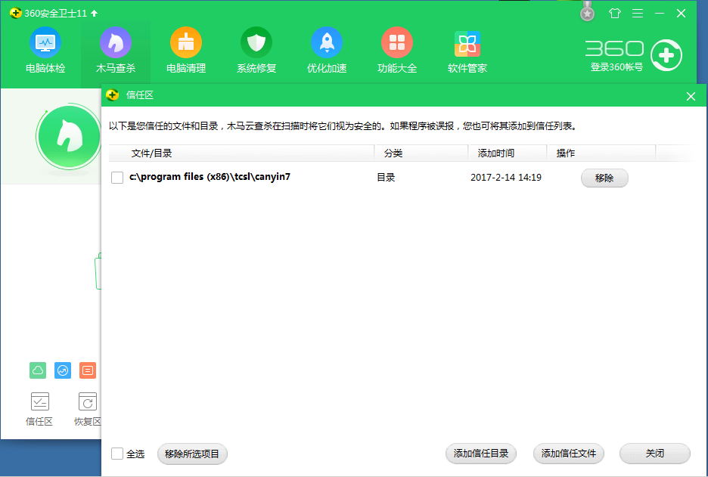Click the large green horse scan circle
This screenshot has height=477, width=708.
pyautogui.click(x=69, y=136)
